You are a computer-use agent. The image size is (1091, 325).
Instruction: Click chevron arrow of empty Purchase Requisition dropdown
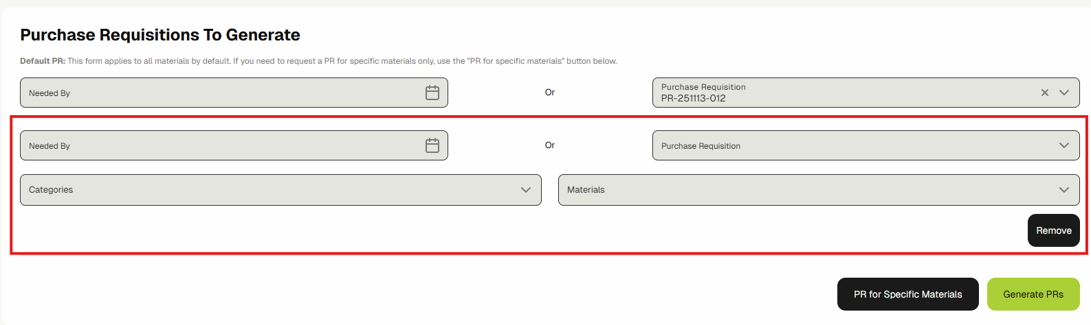click(x=1064, y=145)
